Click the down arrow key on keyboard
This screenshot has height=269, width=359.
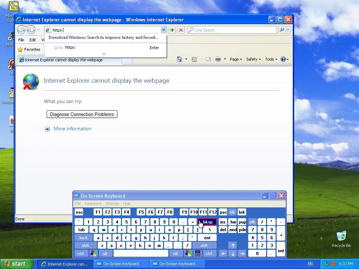pos(233,254)
